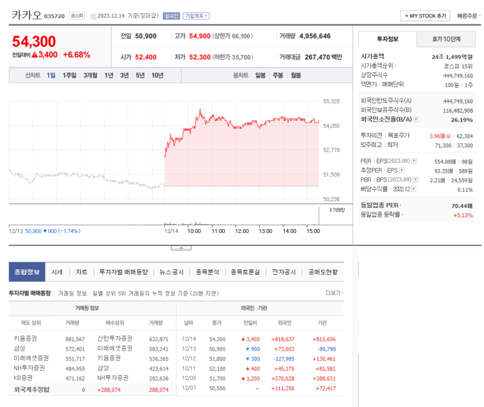Open the 종합정보 tab
Viewport: 484px width, 407px height.
[x=27, y=272]
